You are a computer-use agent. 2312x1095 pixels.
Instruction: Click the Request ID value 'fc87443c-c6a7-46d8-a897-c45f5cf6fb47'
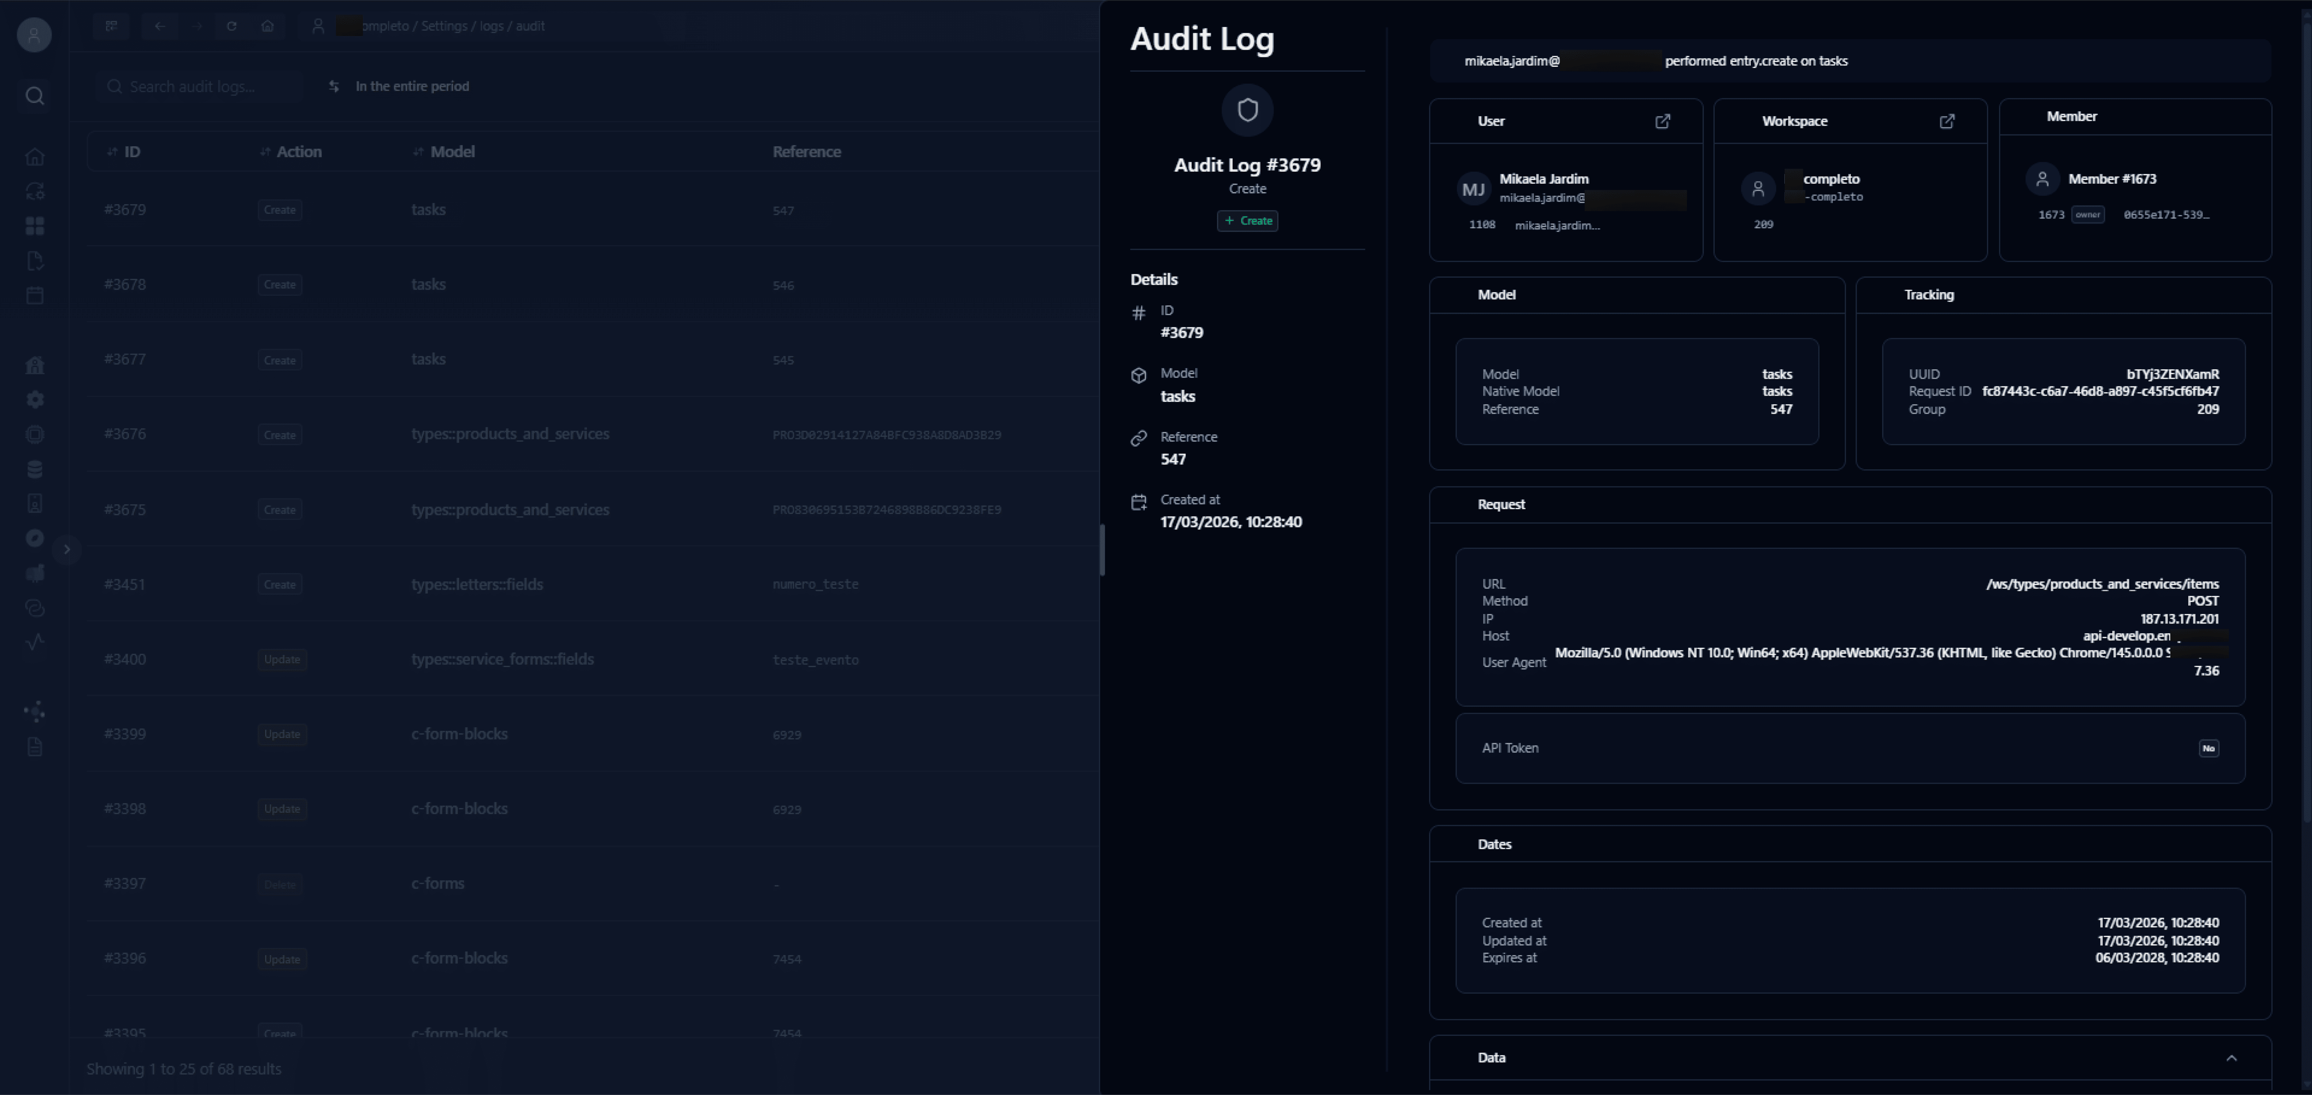click(2100, 391)
